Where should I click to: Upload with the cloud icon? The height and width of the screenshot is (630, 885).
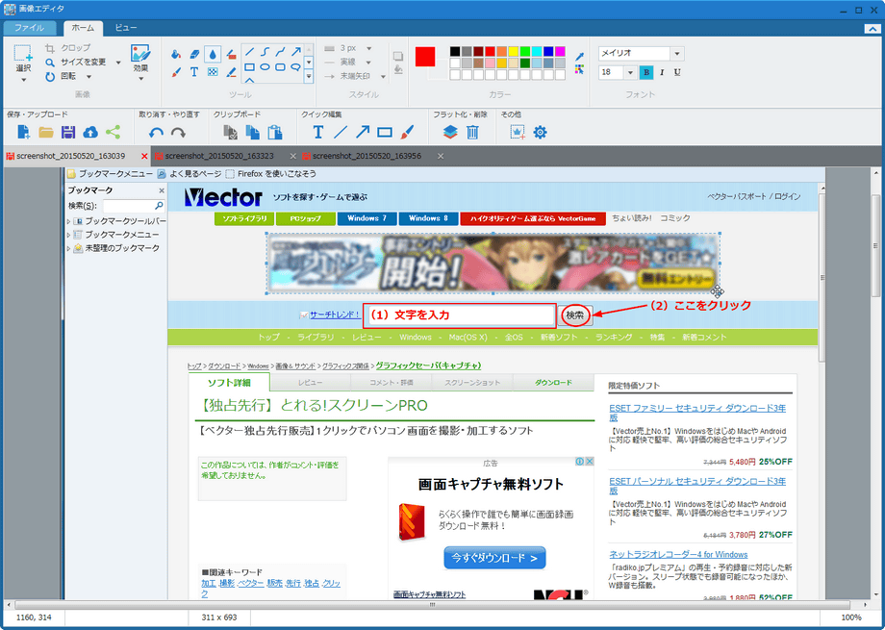click(90, 132)
